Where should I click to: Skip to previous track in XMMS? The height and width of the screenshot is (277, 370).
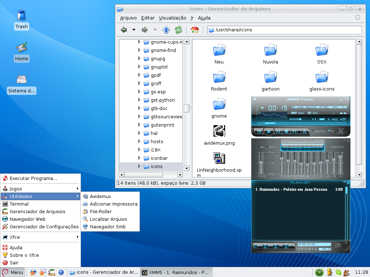point(259,131)
